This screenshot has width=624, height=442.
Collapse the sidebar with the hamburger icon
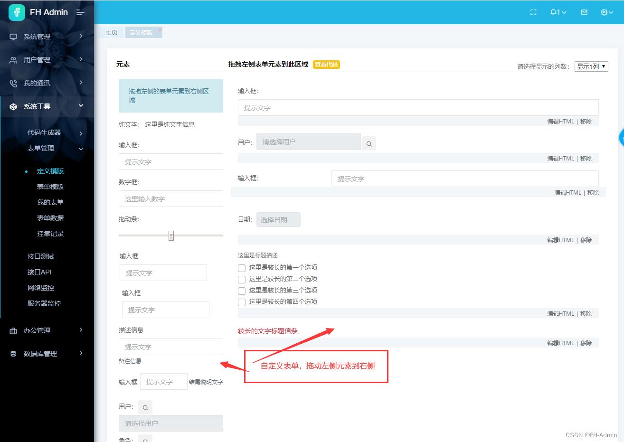tap(80, 12)
